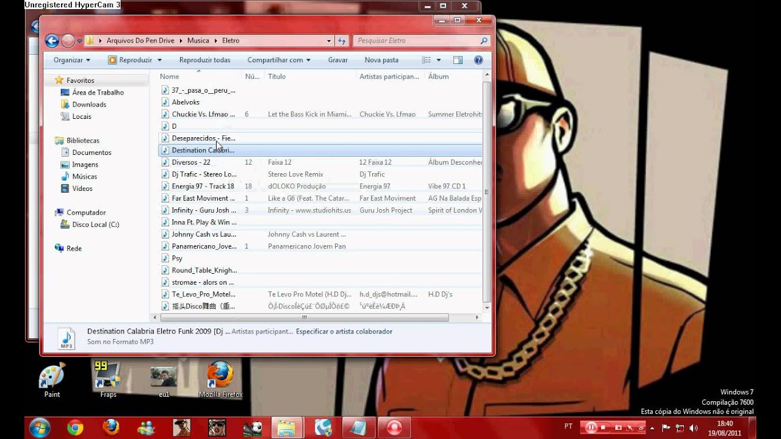Click Gravar in the toolbar
This screenshot has width=781, height=439.
point(338,60)
